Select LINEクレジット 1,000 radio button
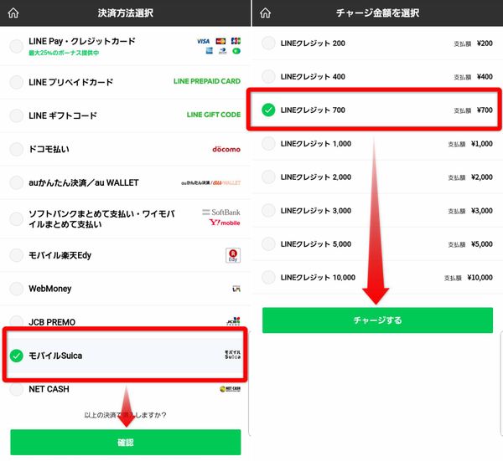The height and width of the screenshot is (461, 503). [268, 143]
